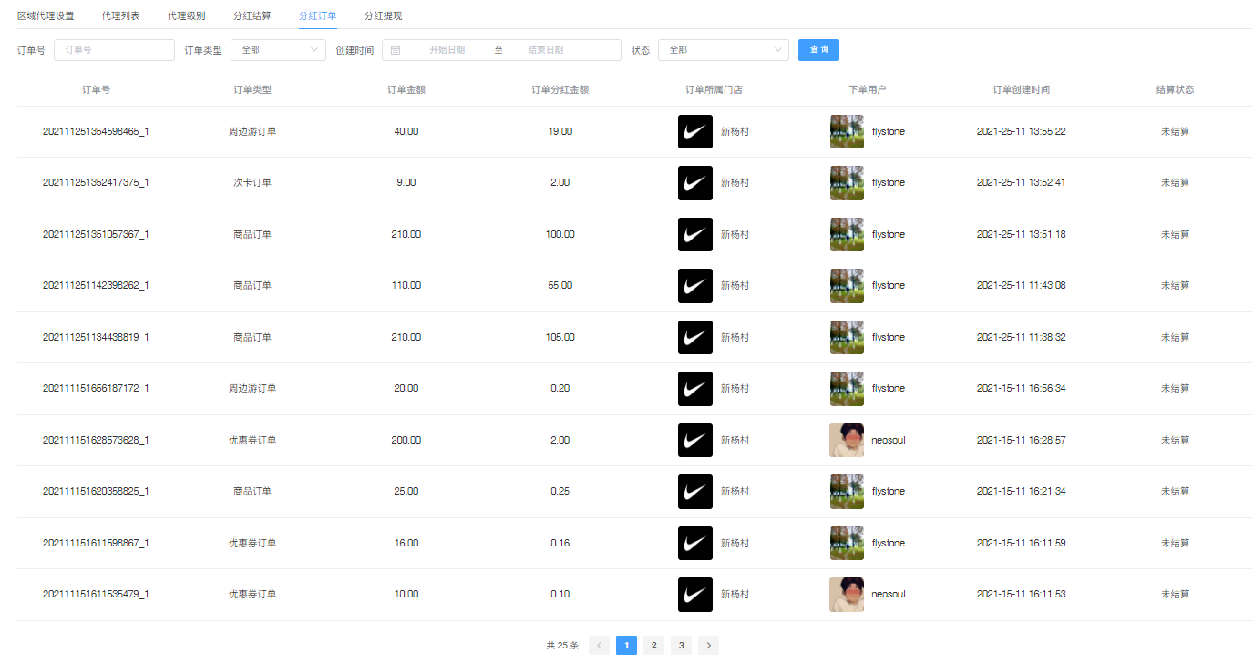Go to pagination page 3
This screenshot has height=663, width=1254.
[x=681, y=645]
